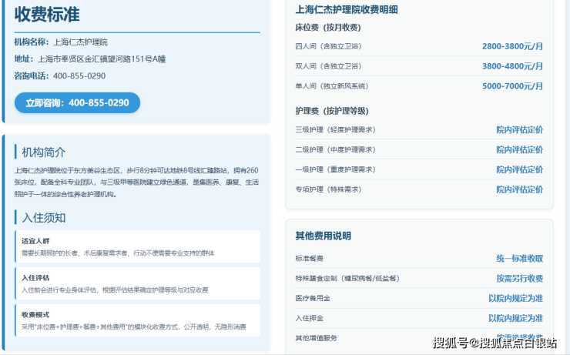Screen dimensions: 570x355
Task: Select the 专项护理 (特殊需求) label
Action: coord(328,189)
